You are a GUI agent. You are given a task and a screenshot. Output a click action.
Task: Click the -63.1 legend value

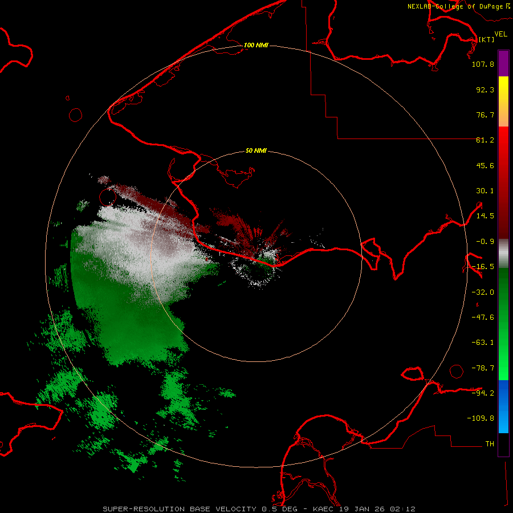coord(483,343)
